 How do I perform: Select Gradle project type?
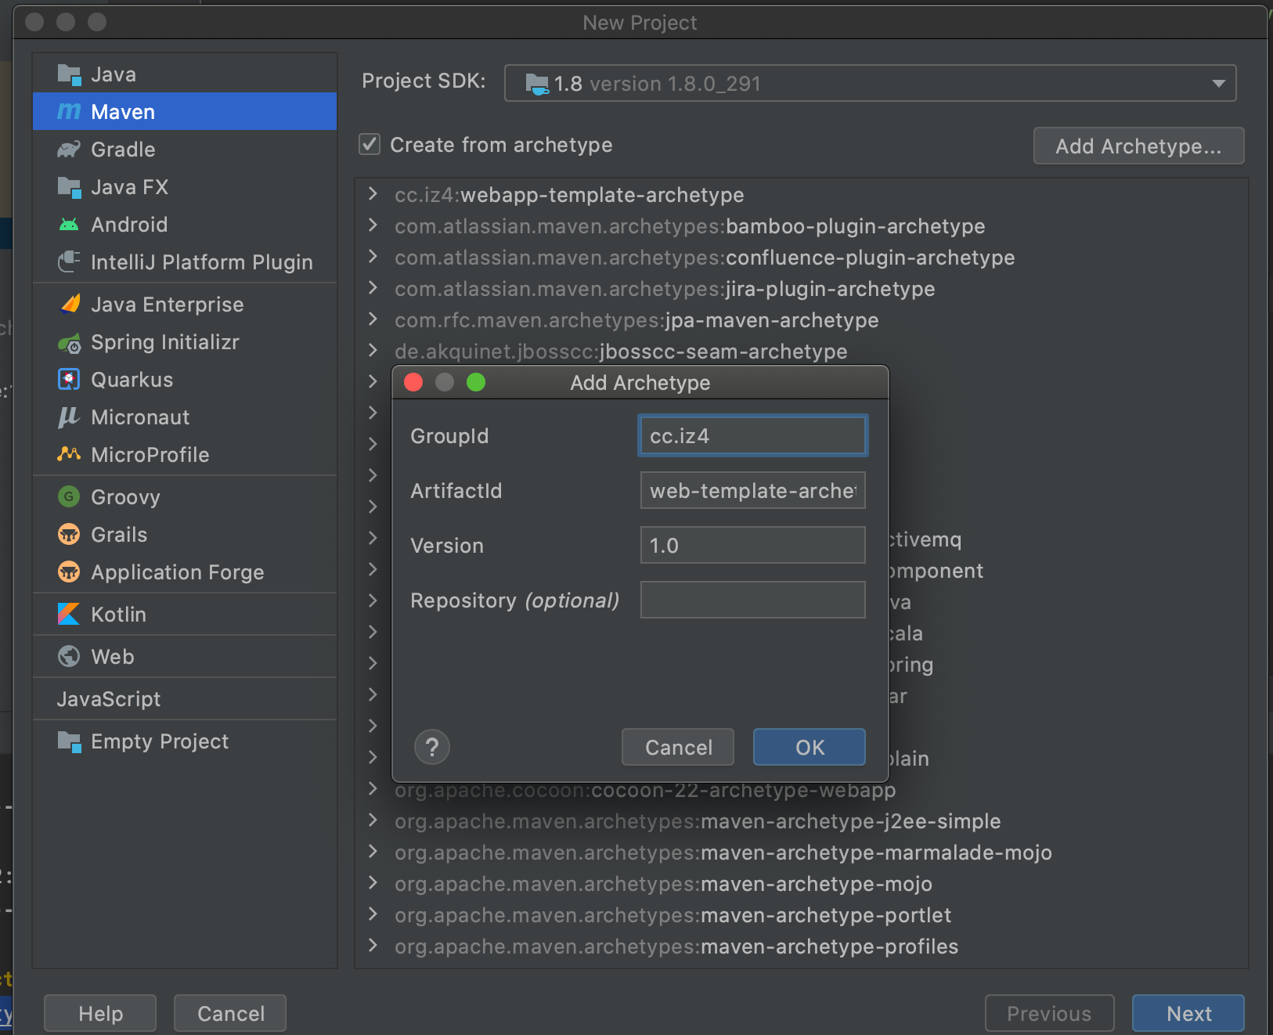[185, 150]
